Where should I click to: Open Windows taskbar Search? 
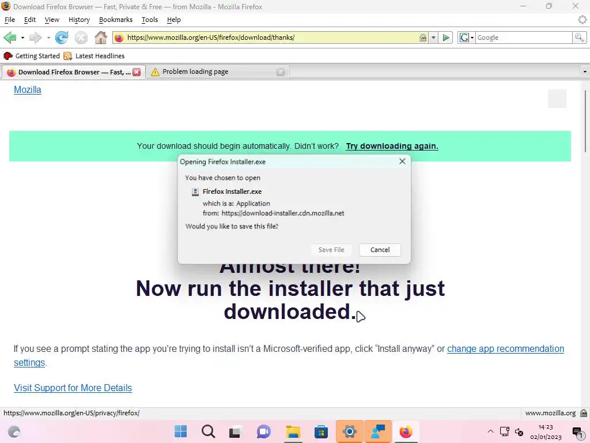[x=208, y=431]
